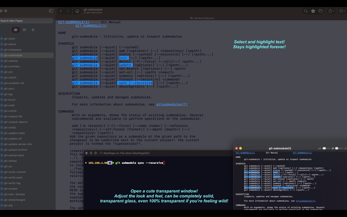Viewport: 347px width, 217px height.
Task: Click the share icon in the toolbar
Action: (330, 11)
